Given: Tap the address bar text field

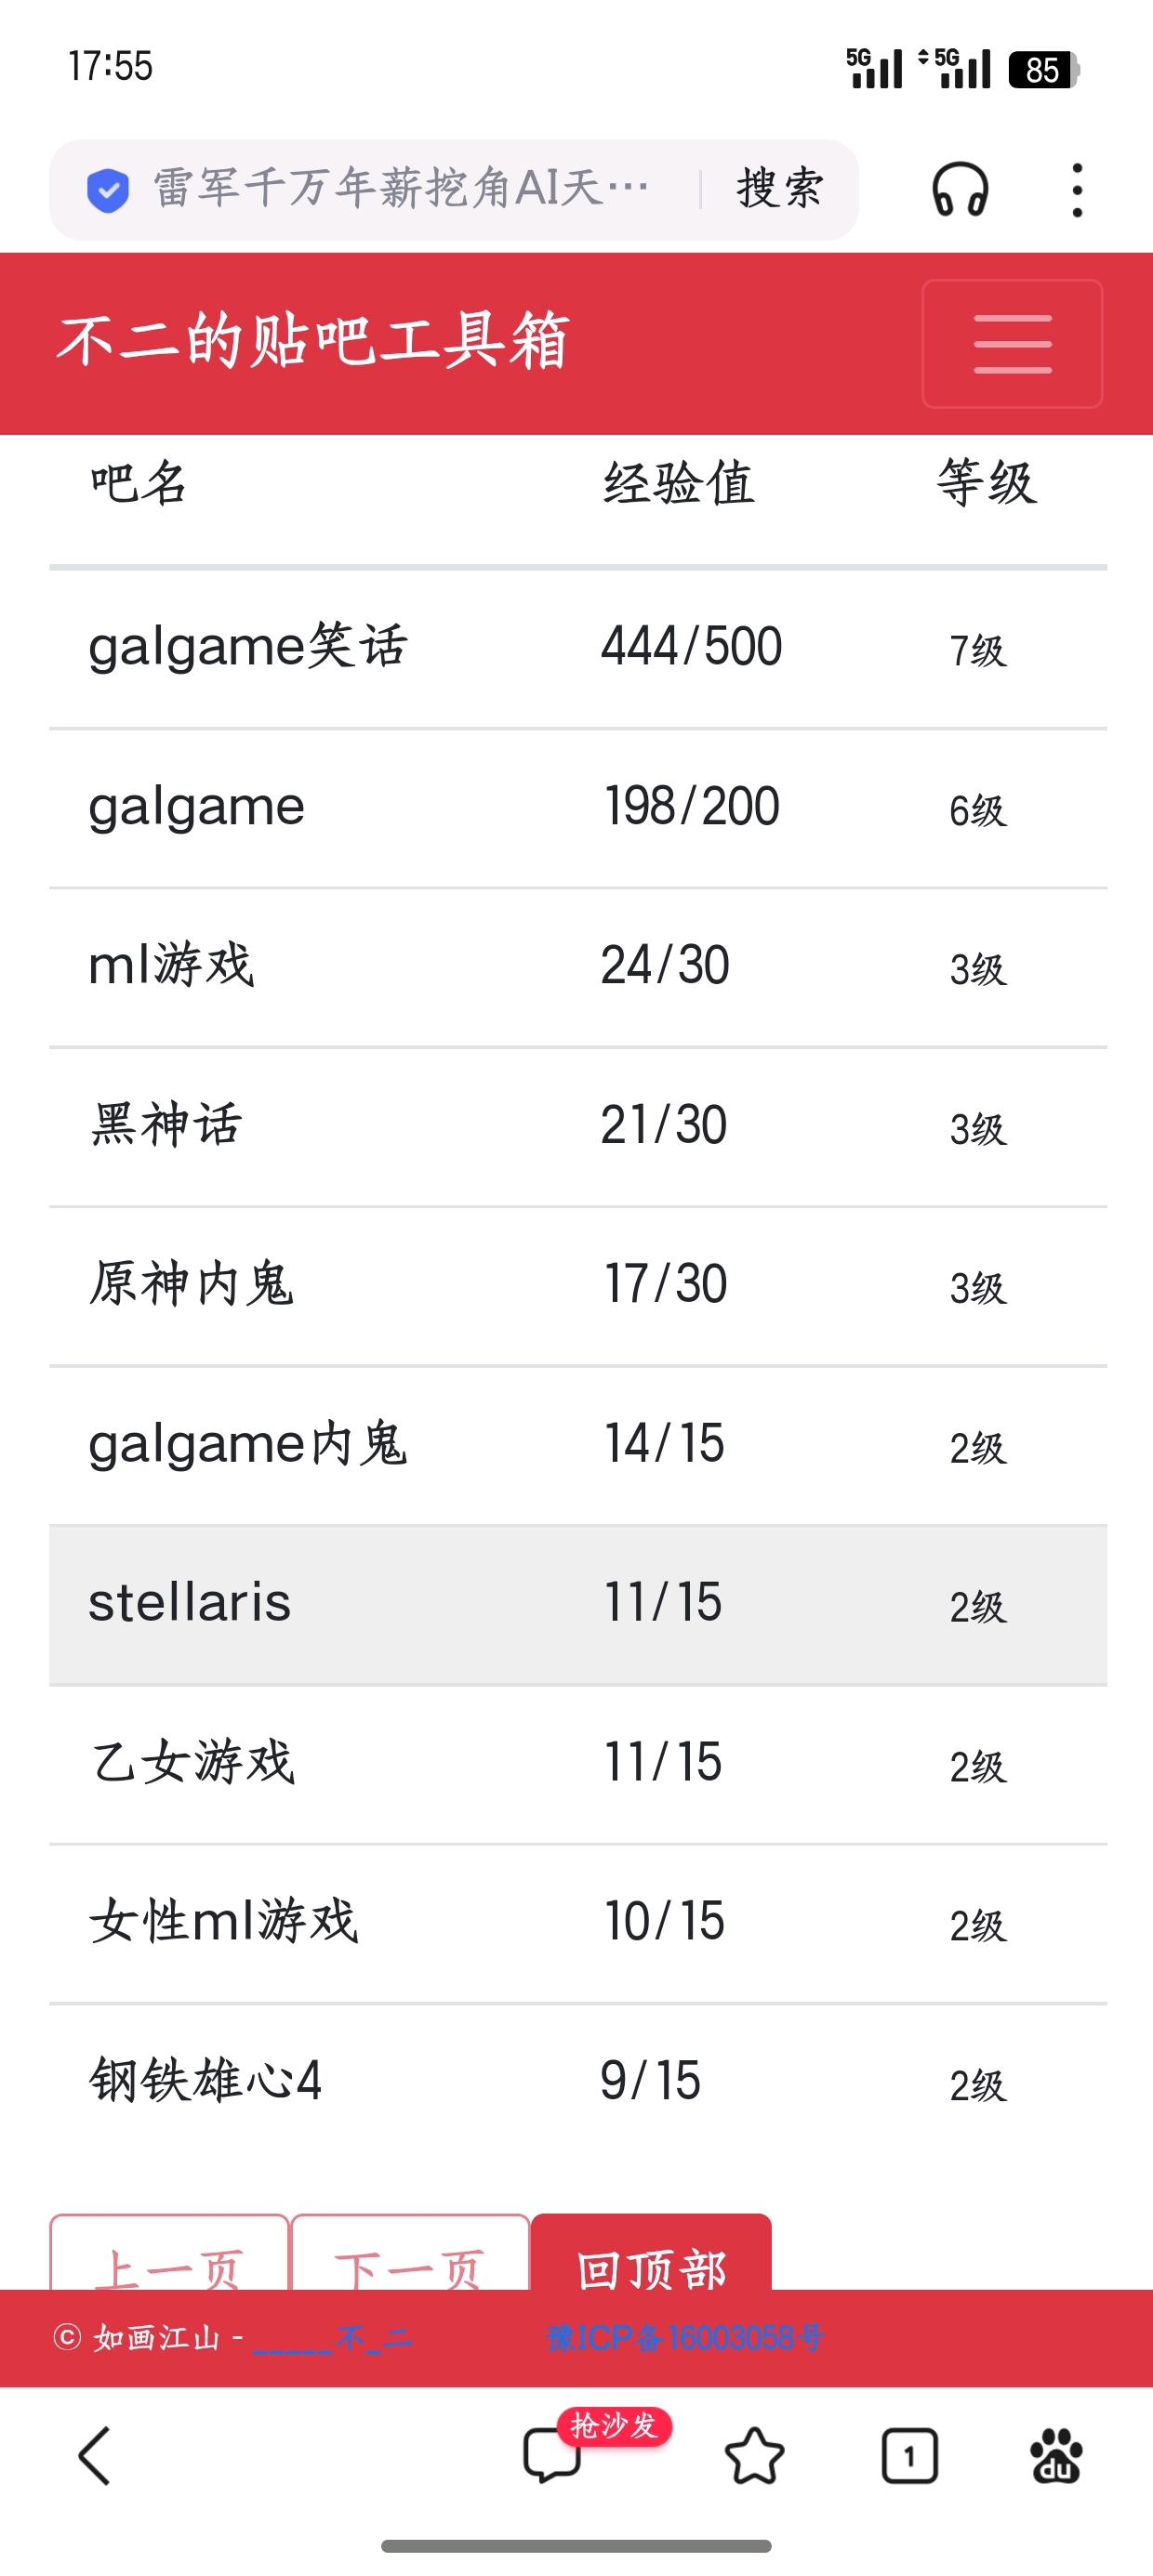Looking at the screenshot, I should pos(401,190).
